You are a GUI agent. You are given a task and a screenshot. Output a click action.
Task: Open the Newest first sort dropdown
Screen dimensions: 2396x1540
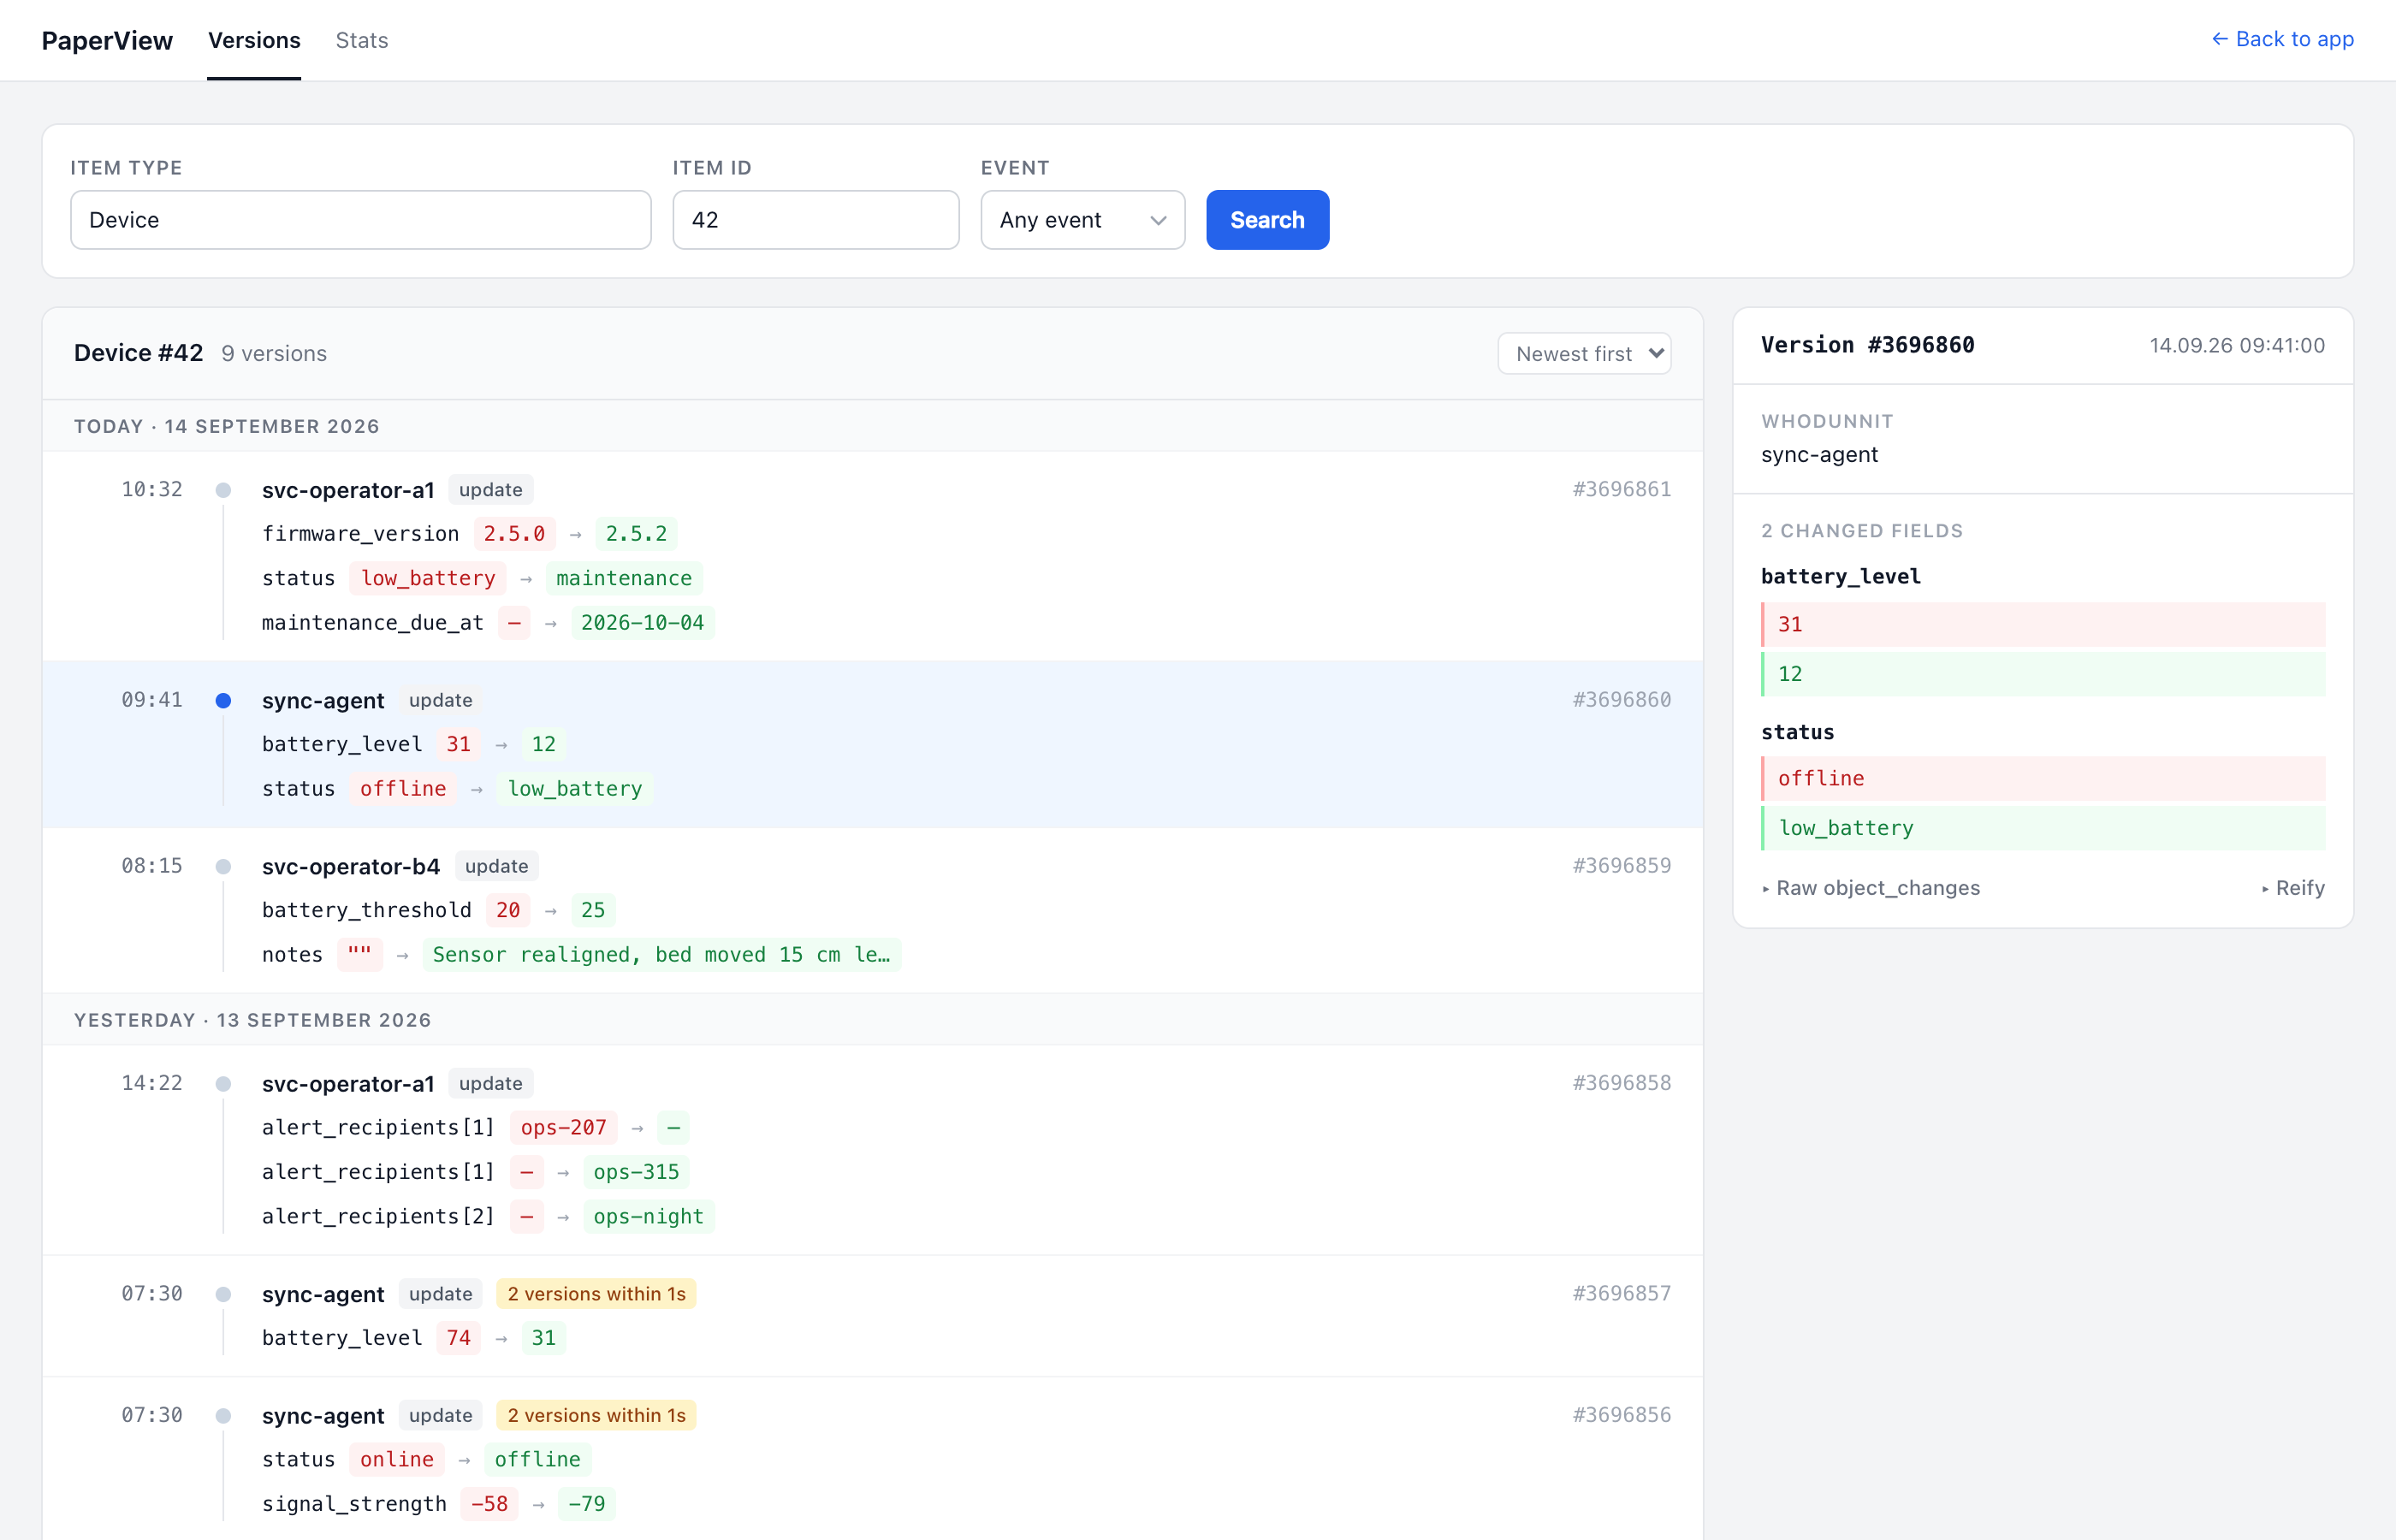tap(1584, 354)
